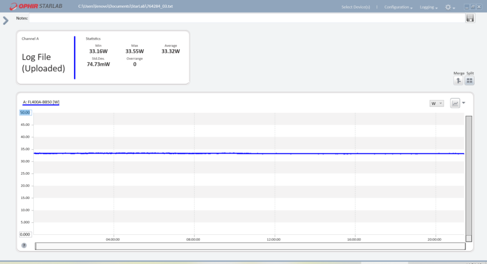487x264 pixels.
Task: Click the line graph display icon
Action: click(455, 103)
